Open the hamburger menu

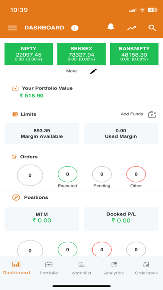click(12, 28)
